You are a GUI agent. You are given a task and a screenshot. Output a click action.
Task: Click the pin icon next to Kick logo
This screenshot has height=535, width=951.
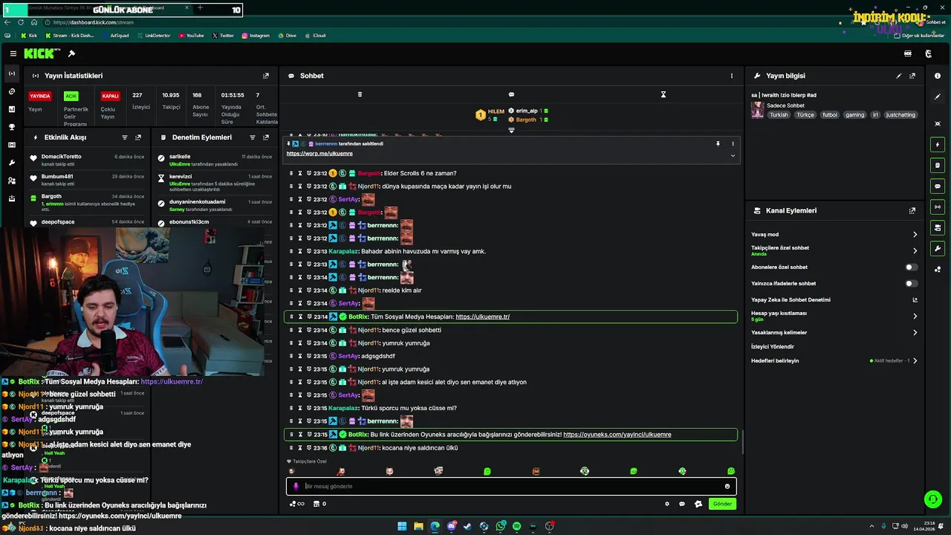pos(71,53)
